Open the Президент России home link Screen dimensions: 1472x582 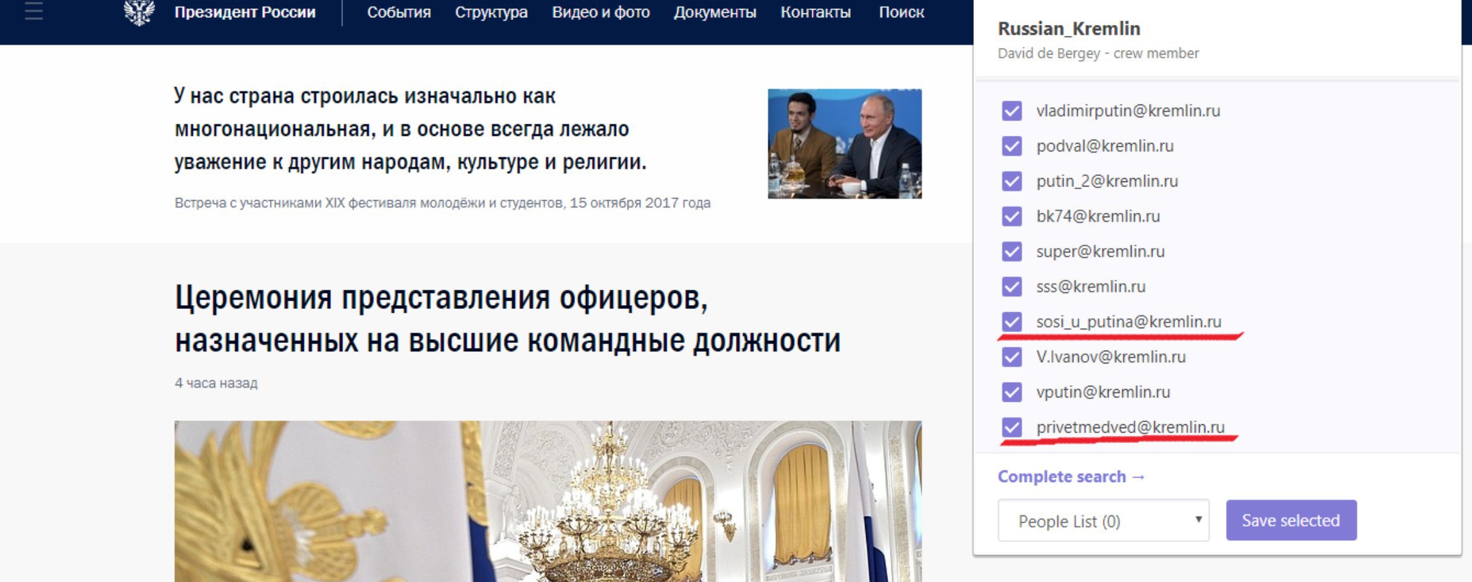pyautogui.click(x=245, y=12)
